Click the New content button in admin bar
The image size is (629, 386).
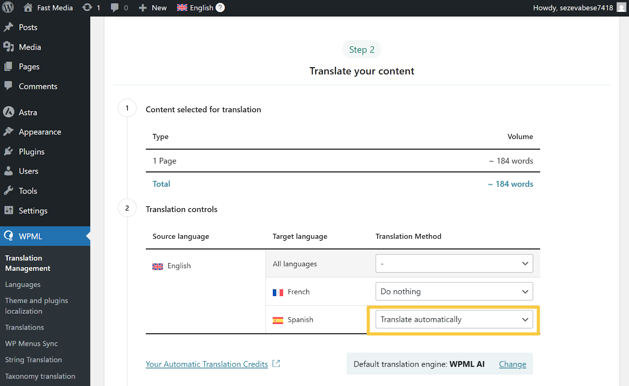coord(153,7)
